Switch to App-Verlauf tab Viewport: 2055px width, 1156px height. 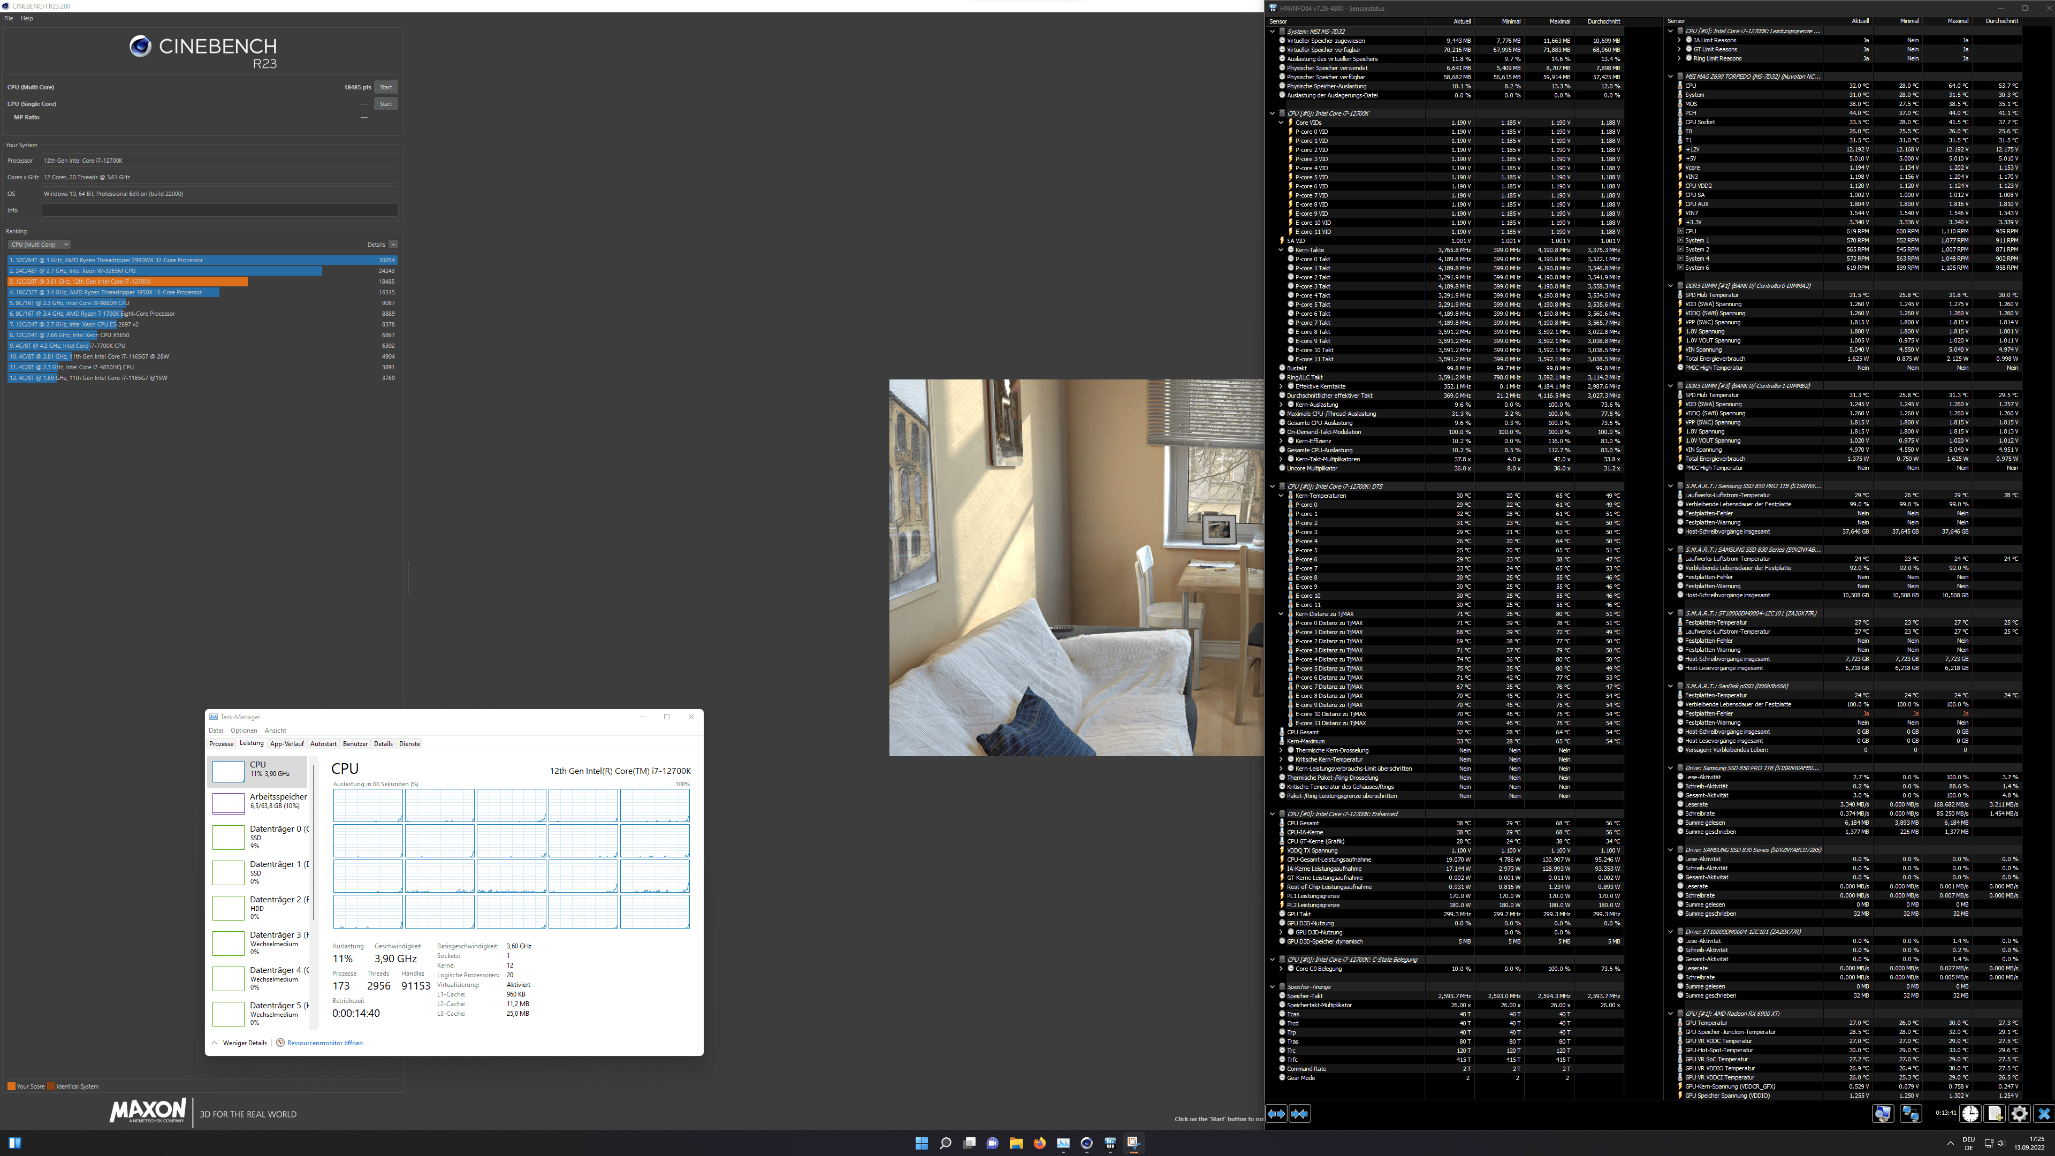pyautogui.click(x=286, y=743)
